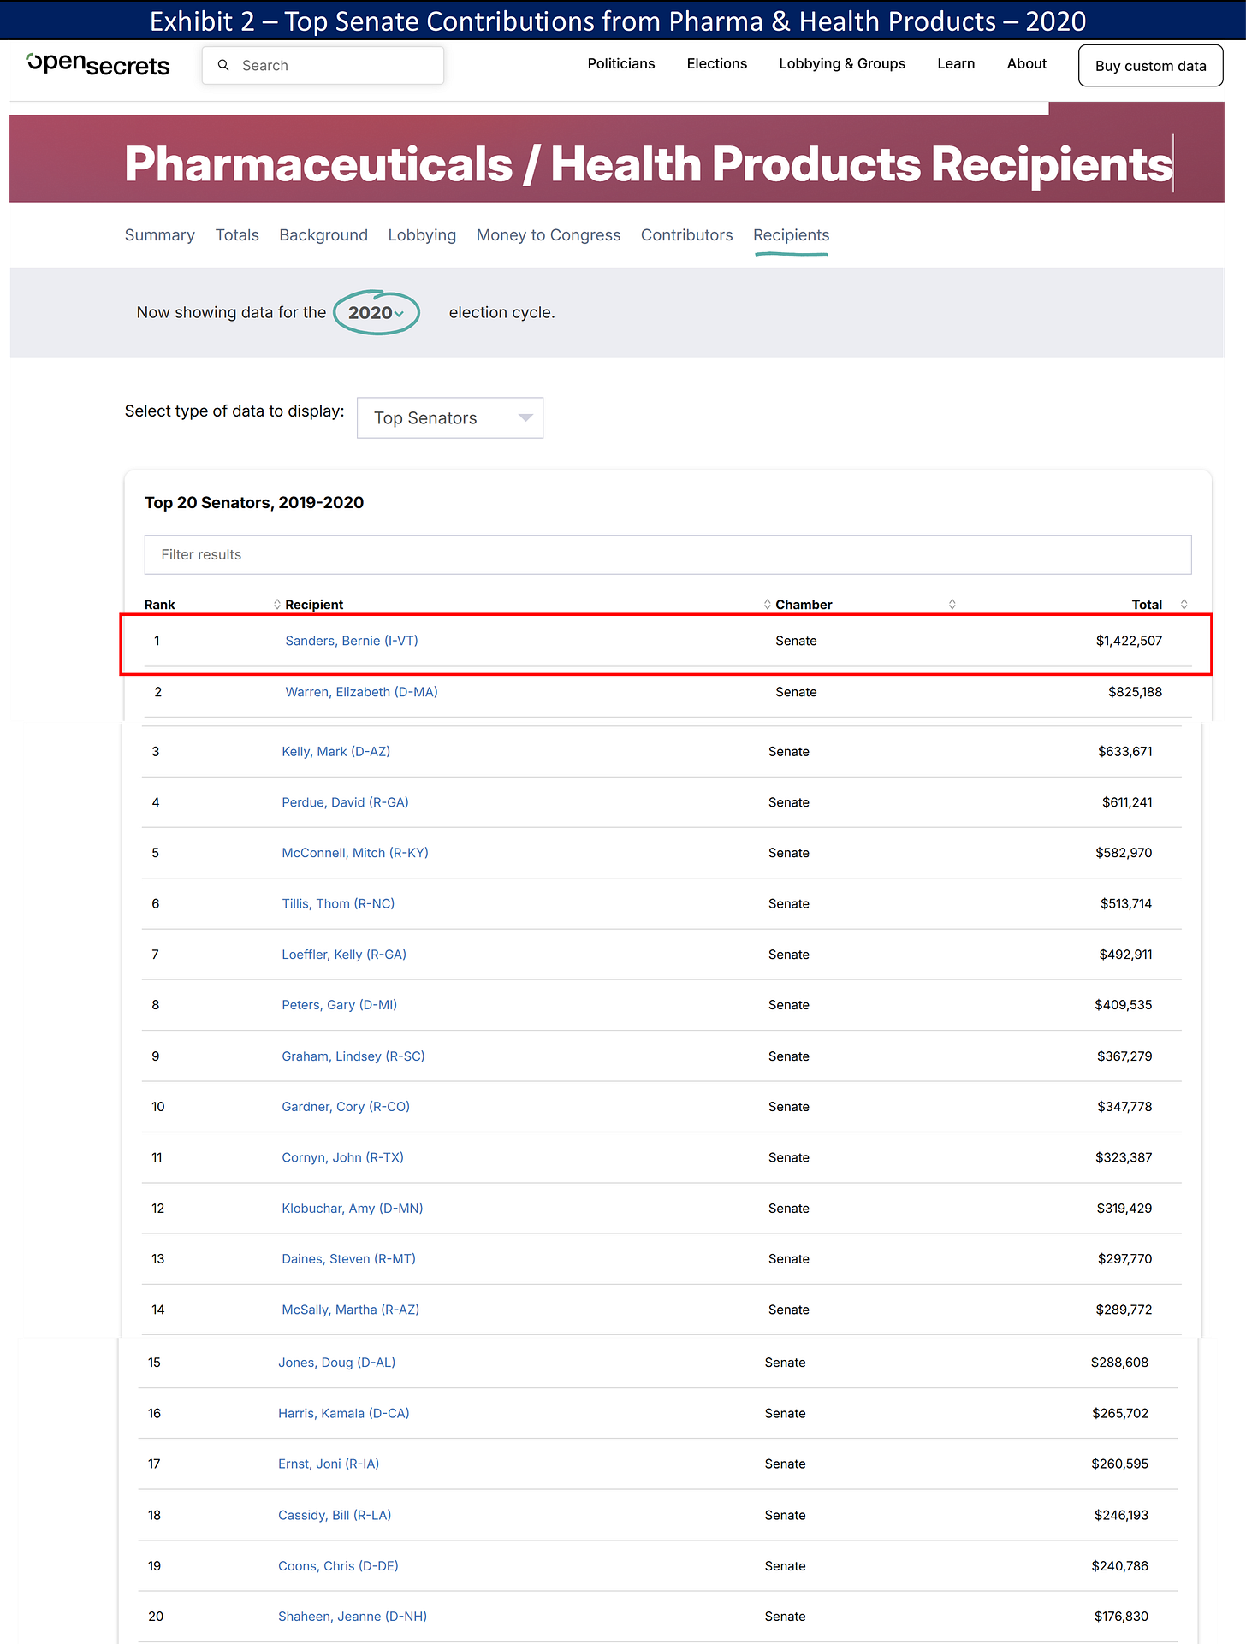This screenshot has height=1644, width=1246.
Task: Click the OpenSecrets logo
Action: tap(98, 64)
